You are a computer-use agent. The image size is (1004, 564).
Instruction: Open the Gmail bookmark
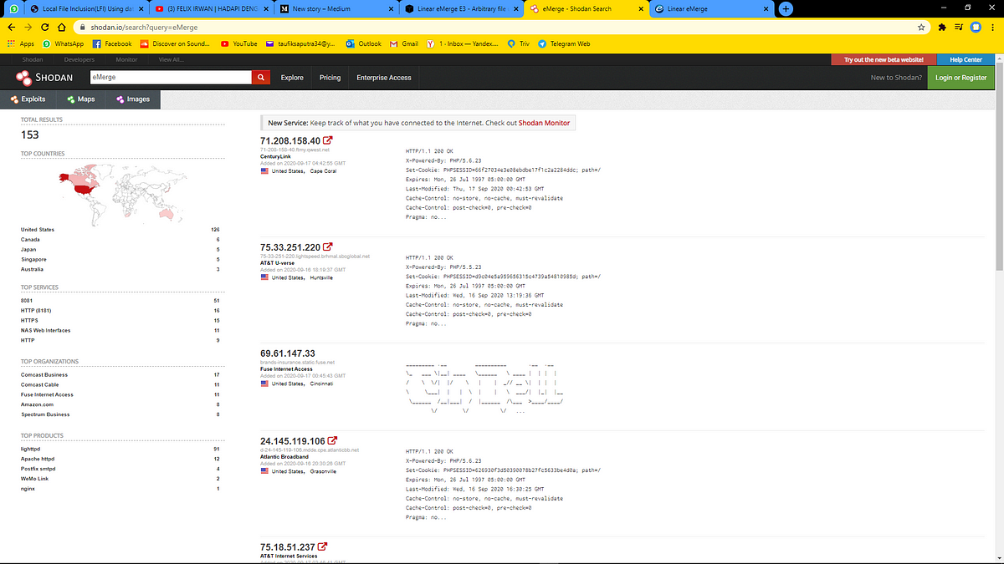(404, 43)
